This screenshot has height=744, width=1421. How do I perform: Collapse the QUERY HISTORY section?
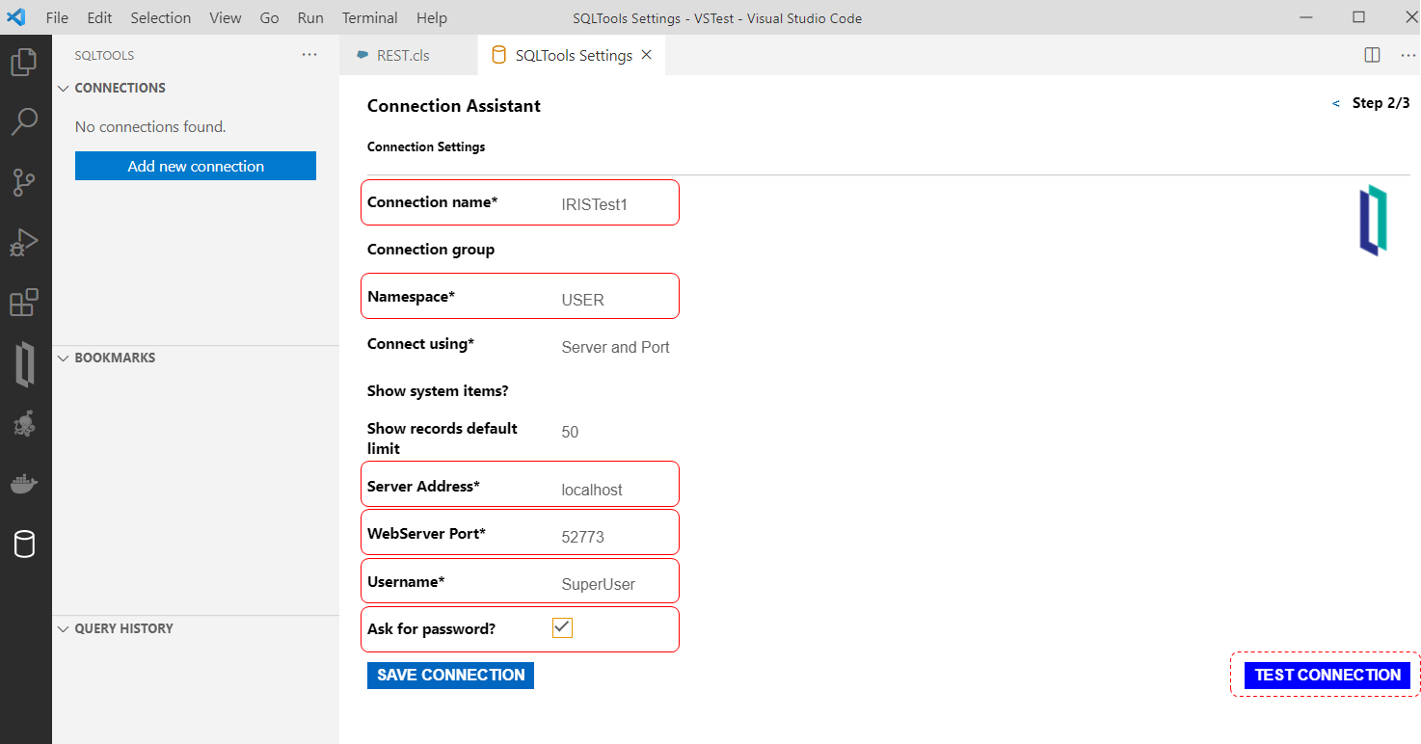click(x=65, y=629)
